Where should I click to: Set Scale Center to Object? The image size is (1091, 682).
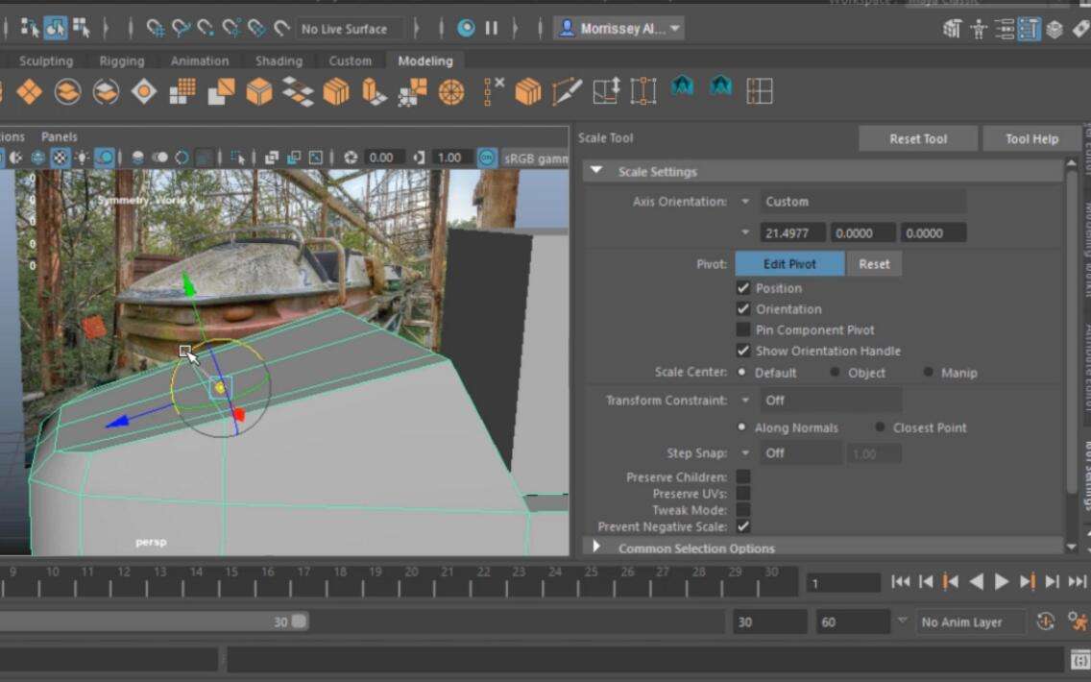coord(835,373)
